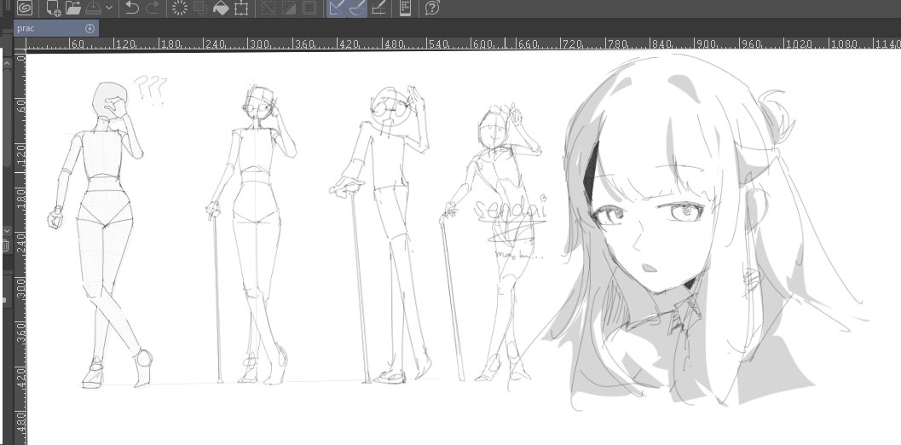Click the 1080 mark on horizontal ruler

844,44
